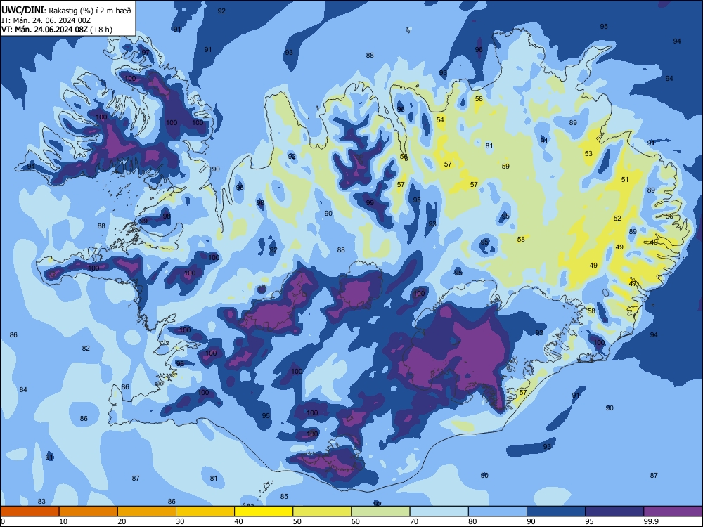Click the 60–70 yellow-green legend swatch
The width and height of the screenshot is (703, 527).
pyautogui.click(x=380, y=512)
